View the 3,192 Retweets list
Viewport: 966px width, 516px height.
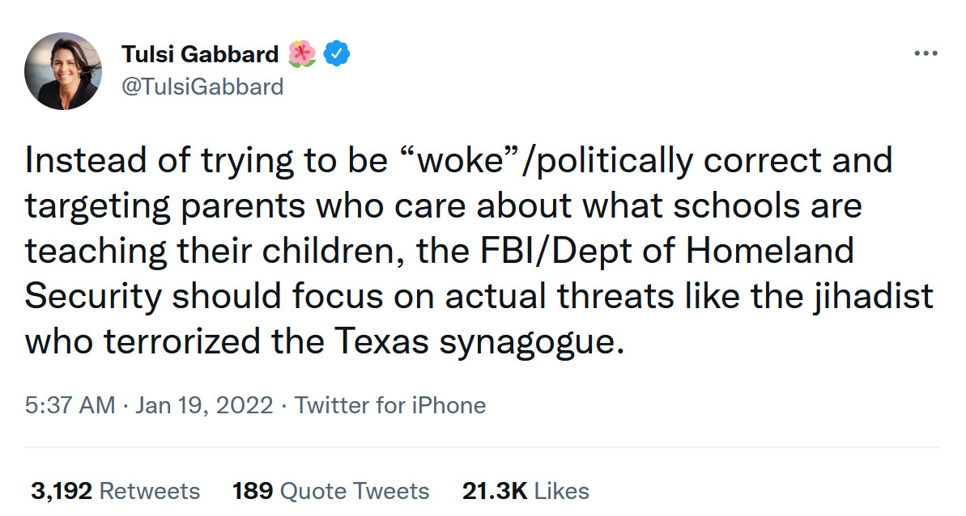tap(115, 491)
